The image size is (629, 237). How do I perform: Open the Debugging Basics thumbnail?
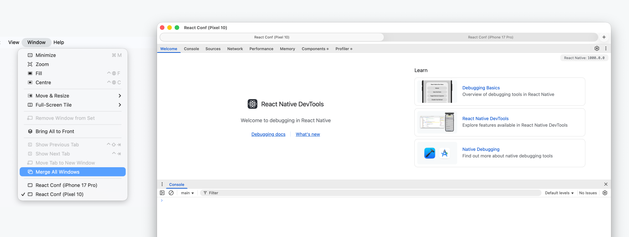437,92
